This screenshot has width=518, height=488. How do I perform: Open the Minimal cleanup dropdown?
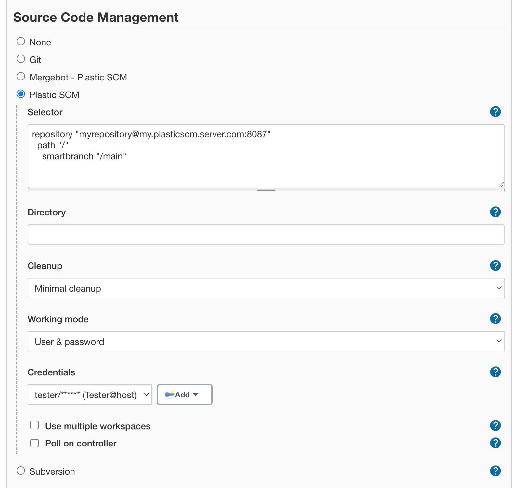[266, 288]
